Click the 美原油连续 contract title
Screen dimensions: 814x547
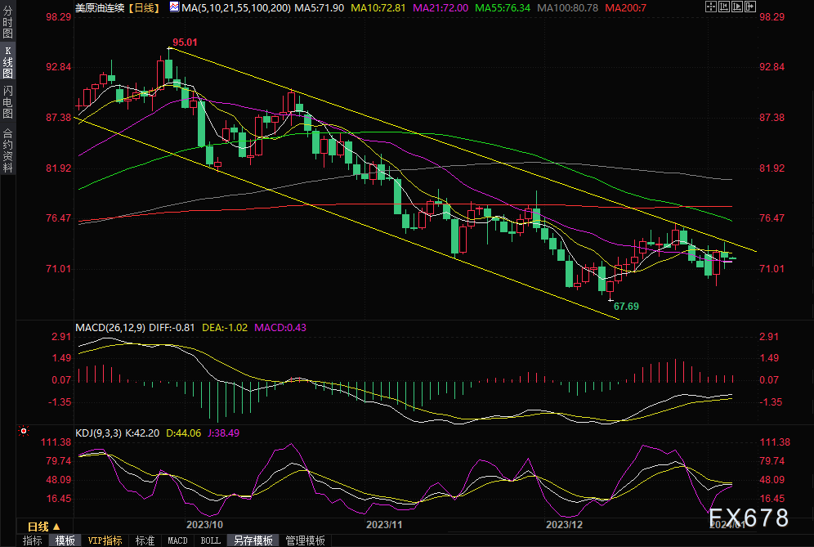pyautogui.click(x=100, y=8)
